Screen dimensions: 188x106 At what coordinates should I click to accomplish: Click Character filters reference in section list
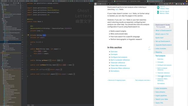coord(120,68)
